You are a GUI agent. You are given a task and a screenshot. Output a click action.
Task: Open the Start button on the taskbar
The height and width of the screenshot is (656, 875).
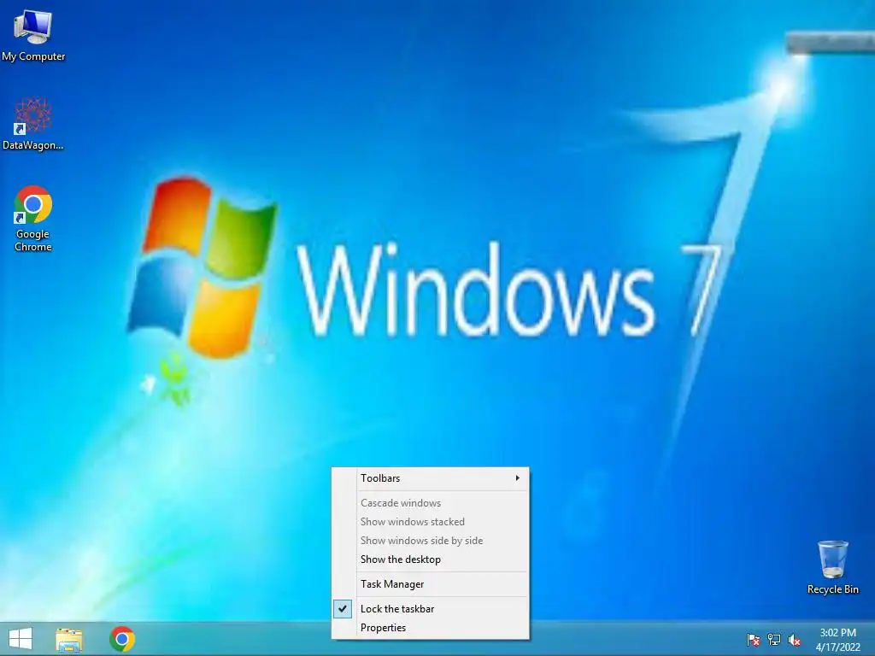[21, 639]
